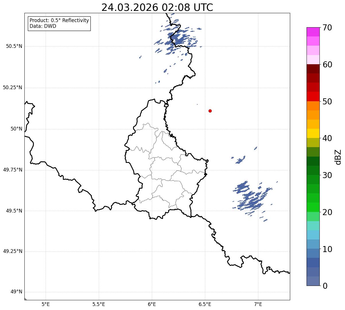Click the 10 tick on colorbar
Screen dimensions: 345x310
[327, 249]
